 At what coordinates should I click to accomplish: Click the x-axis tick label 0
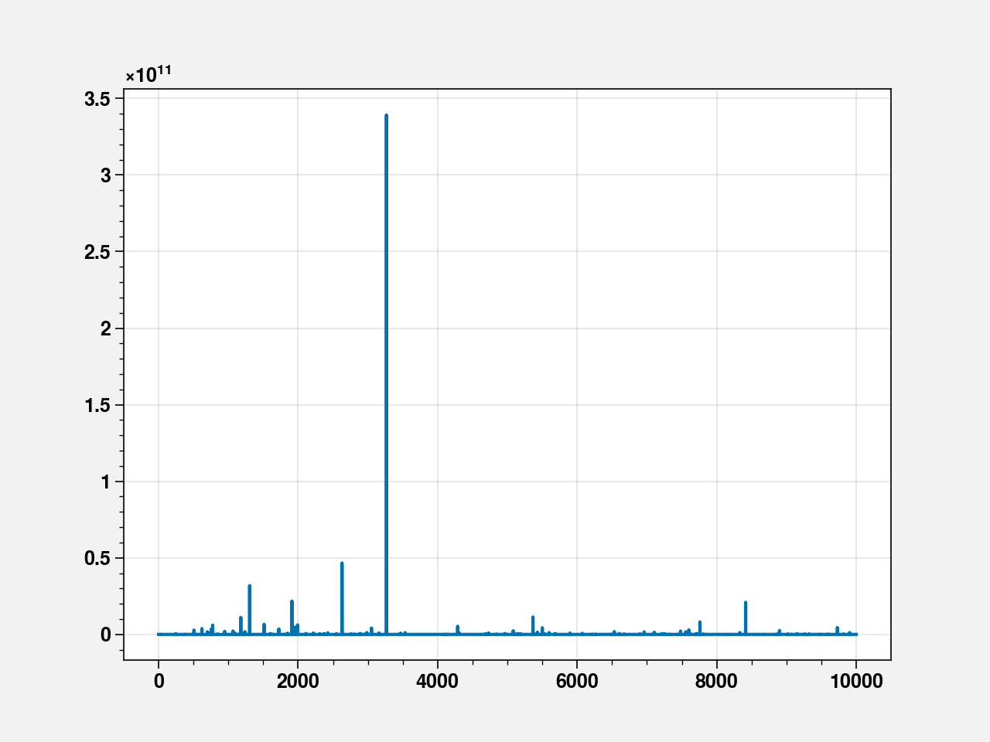(159, 681)
